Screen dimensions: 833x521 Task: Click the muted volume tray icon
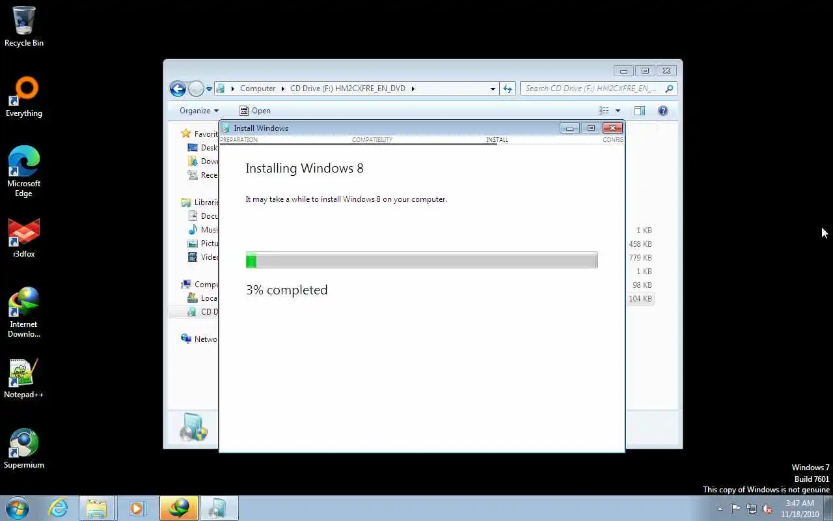pos(767,509)
